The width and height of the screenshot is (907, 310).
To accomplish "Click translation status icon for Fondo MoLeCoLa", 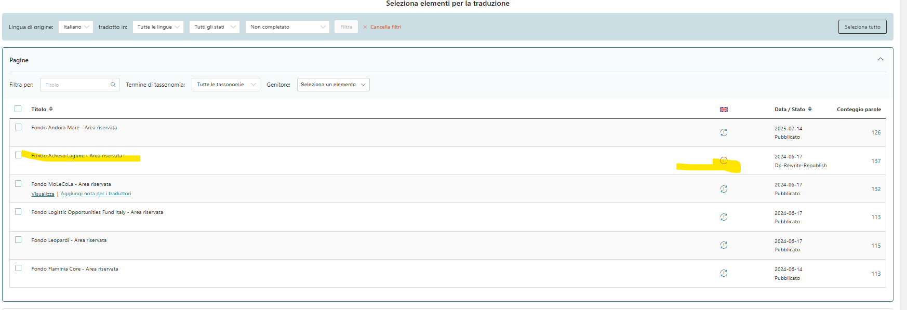I will click(x=724, y=189).
